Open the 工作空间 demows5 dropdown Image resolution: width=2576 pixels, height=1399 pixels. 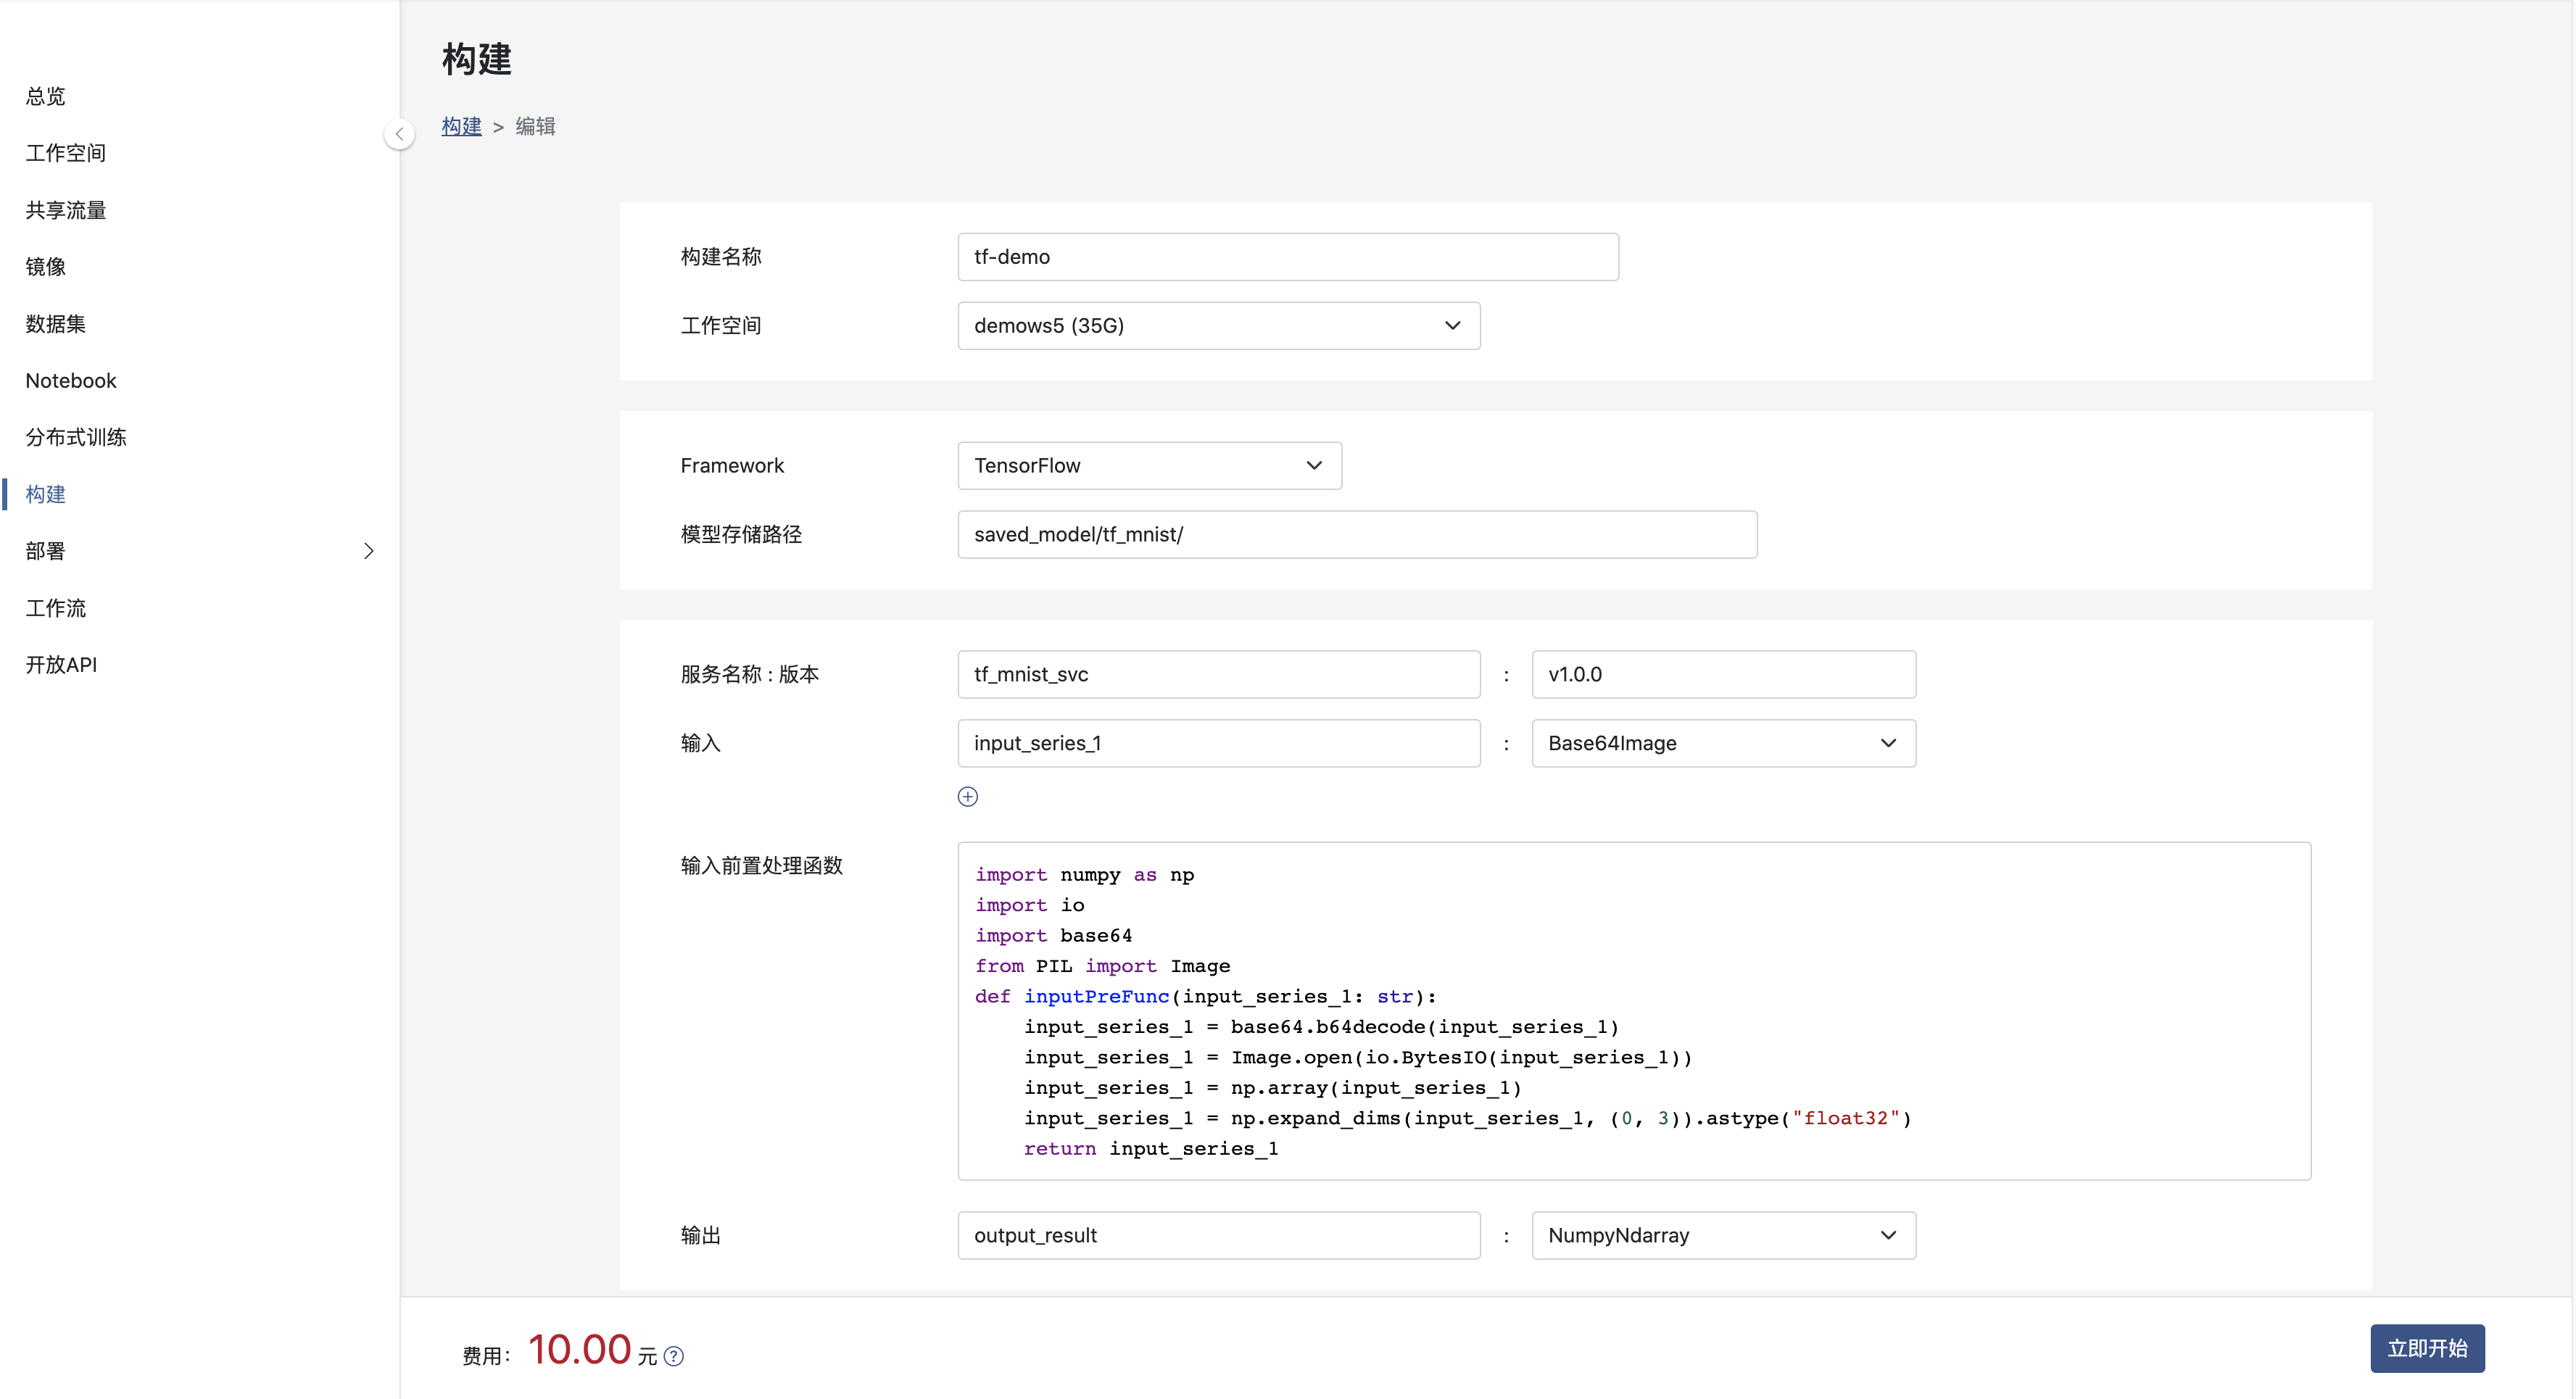(x=1218, y=326)
